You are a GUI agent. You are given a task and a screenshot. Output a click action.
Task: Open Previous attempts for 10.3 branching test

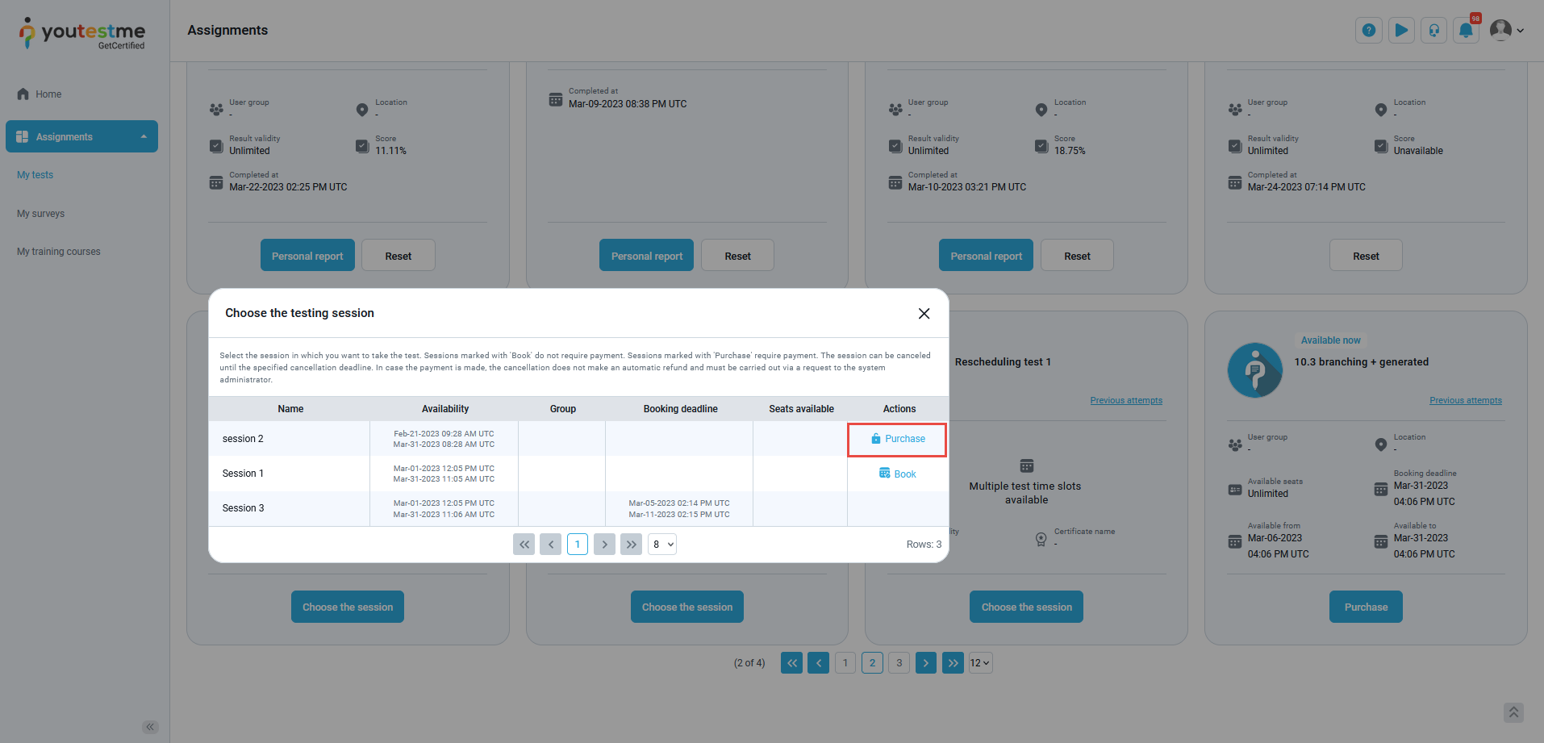tap(1466, 401)
